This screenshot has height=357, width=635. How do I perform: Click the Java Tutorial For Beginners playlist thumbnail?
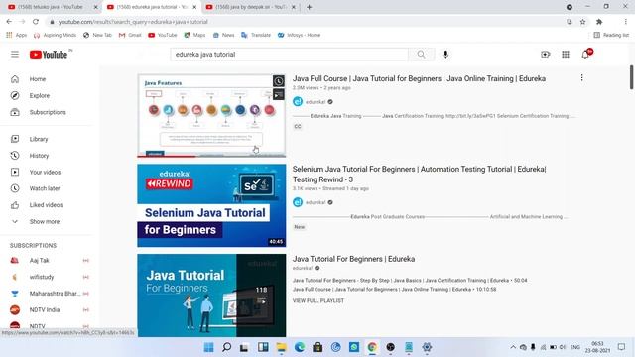coord(211,296)
